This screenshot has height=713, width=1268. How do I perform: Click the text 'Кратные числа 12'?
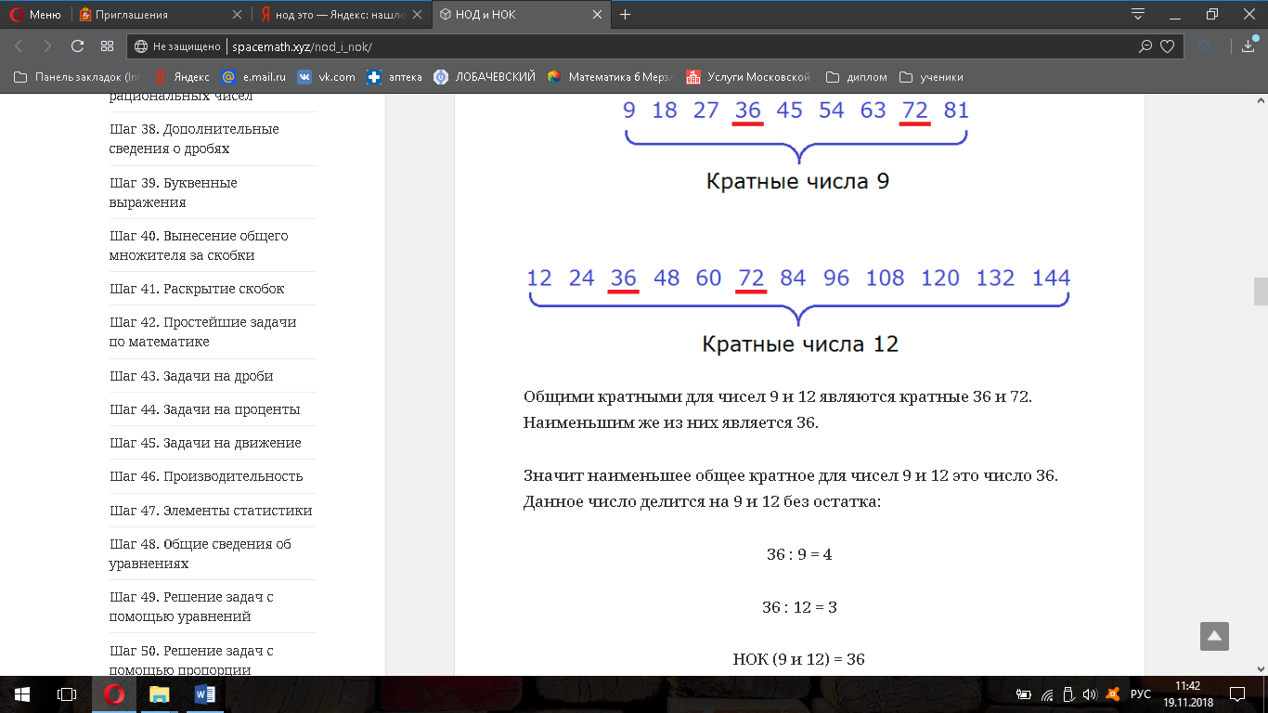point(800,344)
